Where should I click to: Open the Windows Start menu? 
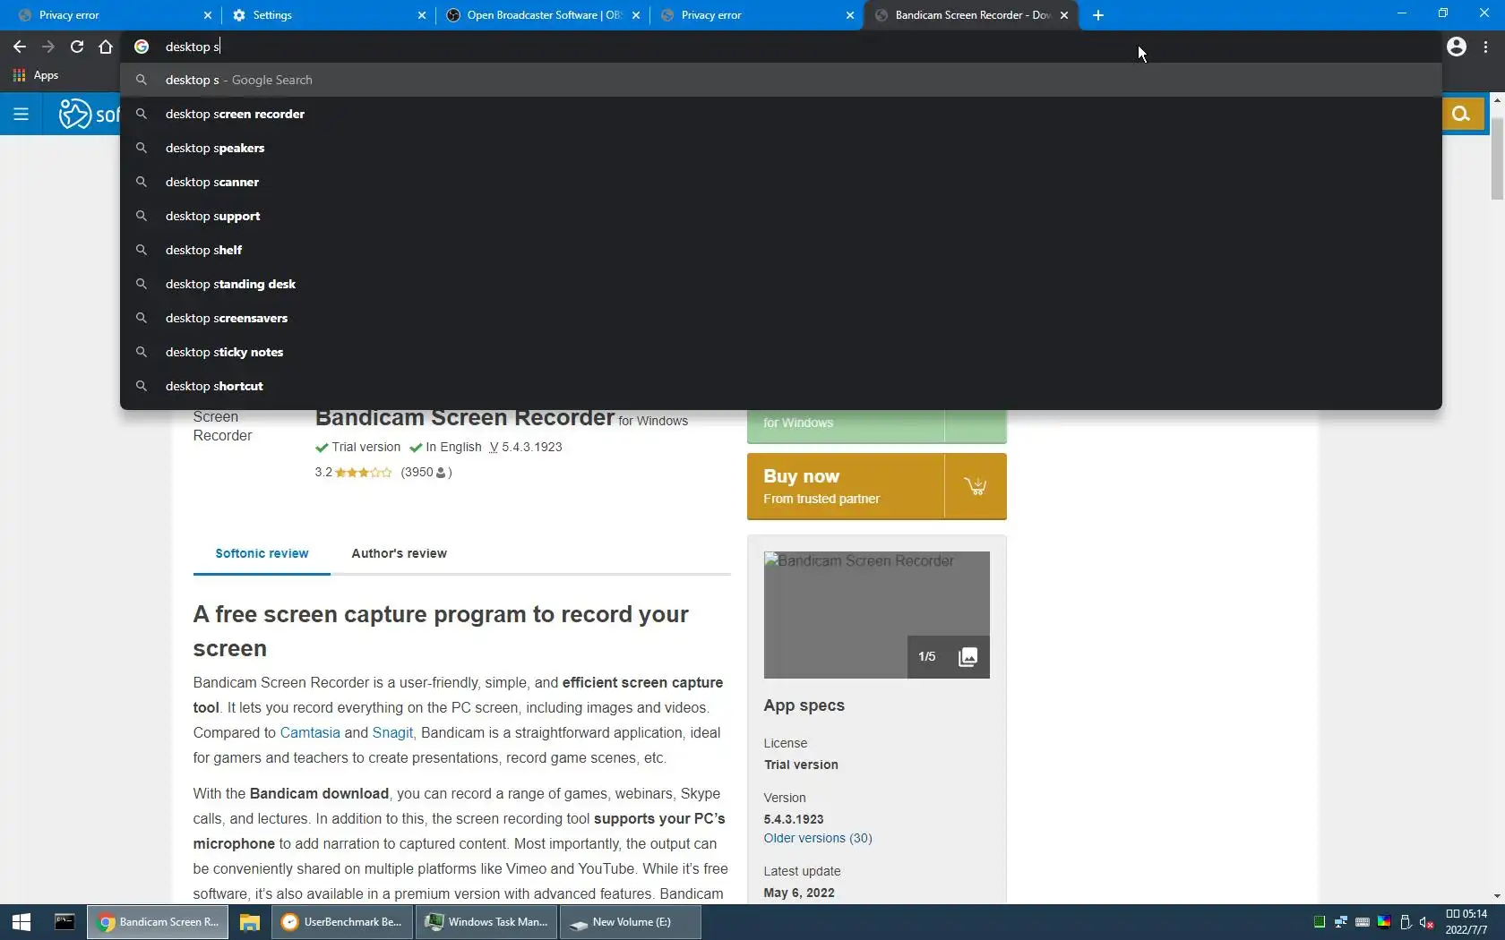coord(21,922)
